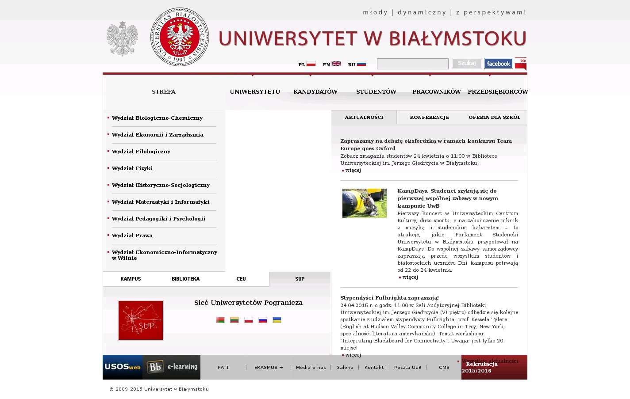
Task: Open Wydział Pedagogiki i Psychologii link
Action: point(158,219)
